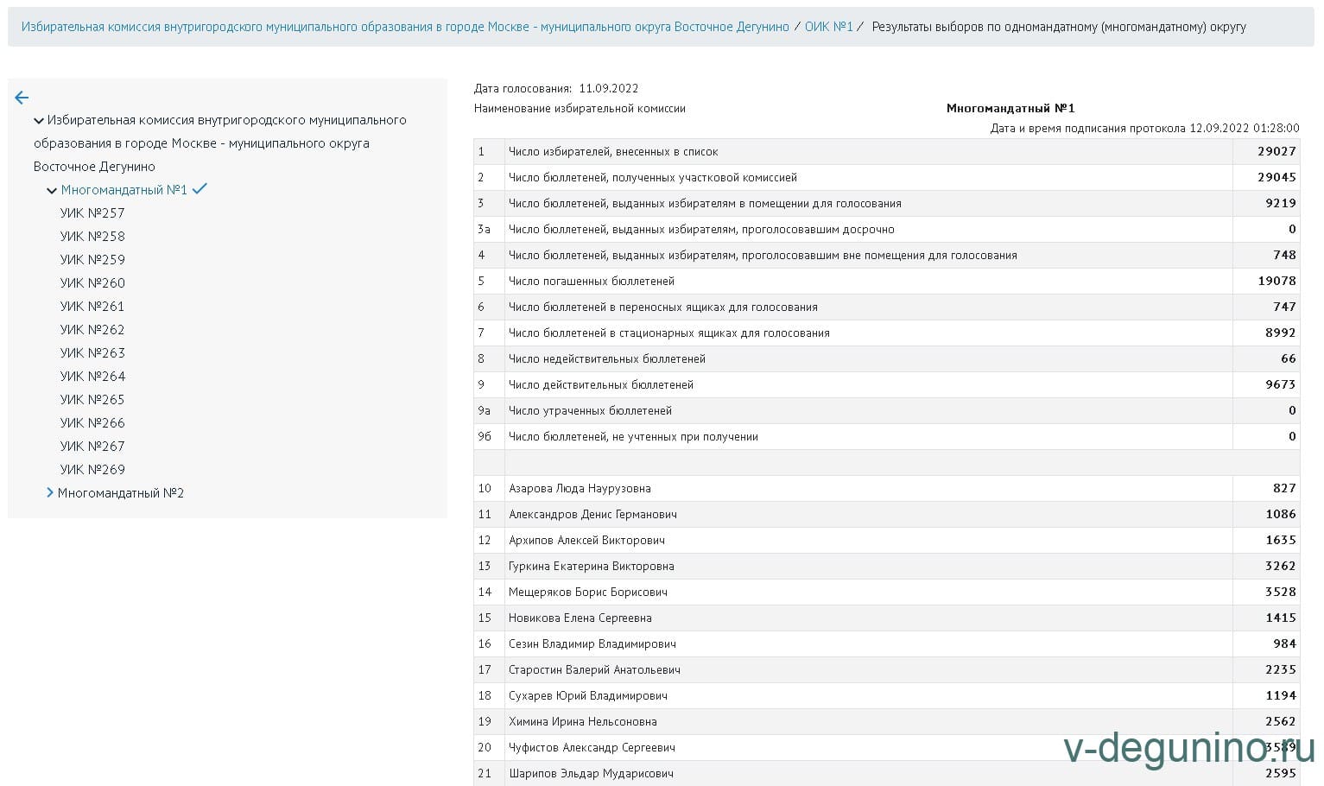The width and height of the screenshot is (1324, 786).
Task: Collapse the Избирательная комиссия root tree node
Action: click(x=39, y=121)
